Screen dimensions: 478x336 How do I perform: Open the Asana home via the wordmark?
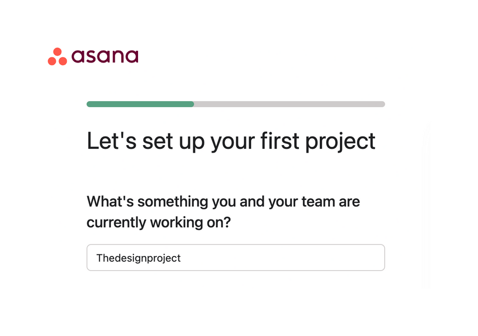[x=105, y=55]
